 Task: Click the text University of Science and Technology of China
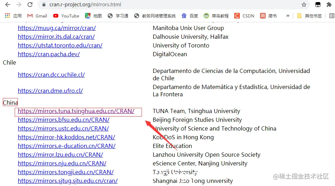pyautogui.click(x=214, y=129)
